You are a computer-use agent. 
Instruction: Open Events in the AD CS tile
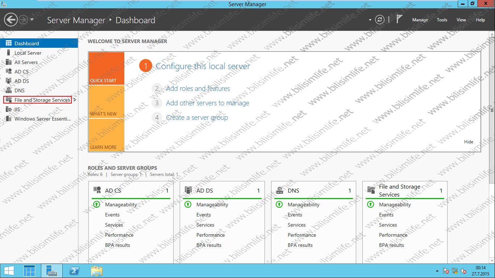coord(112,215)
